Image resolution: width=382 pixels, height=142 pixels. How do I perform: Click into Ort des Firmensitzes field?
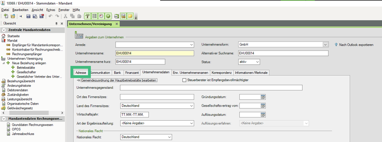[157, 97]
